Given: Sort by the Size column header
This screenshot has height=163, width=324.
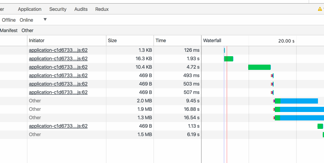Looking at the screenshot, I should [130, 41].
